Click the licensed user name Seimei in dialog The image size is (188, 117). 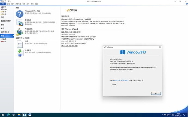pyautogui.click(x=114, y=84)
